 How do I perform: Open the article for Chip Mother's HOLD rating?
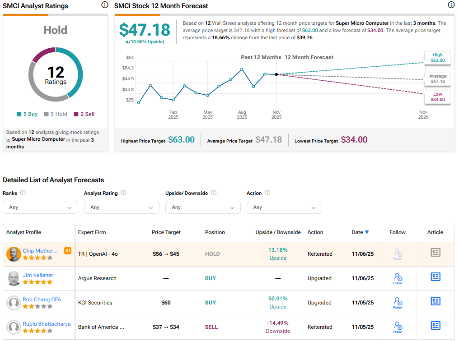pyautogui.click(x=435, y=253)
